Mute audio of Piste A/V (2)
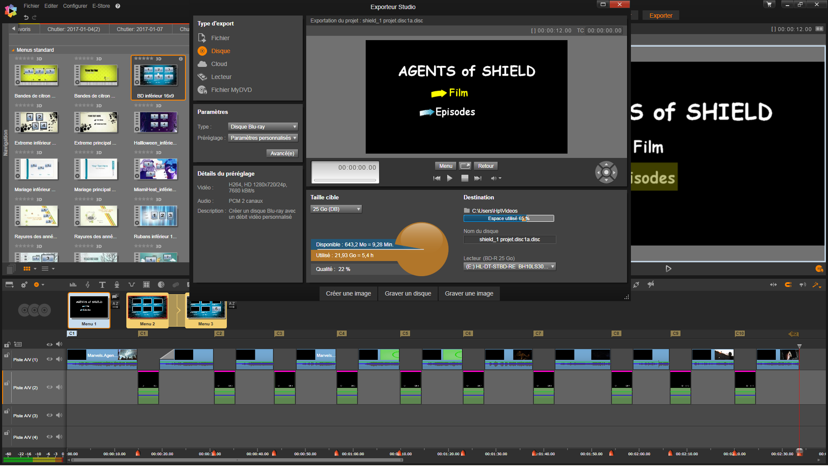828x466 pixels. point(59,387)
